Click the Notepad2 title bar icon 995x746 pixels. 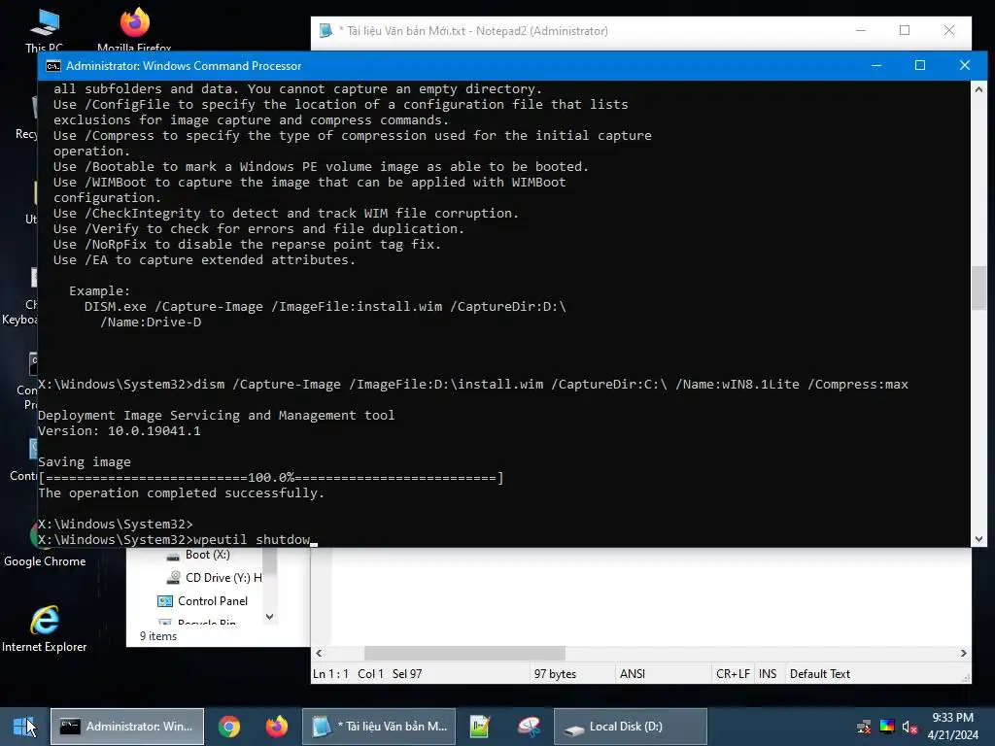point(326,30)
